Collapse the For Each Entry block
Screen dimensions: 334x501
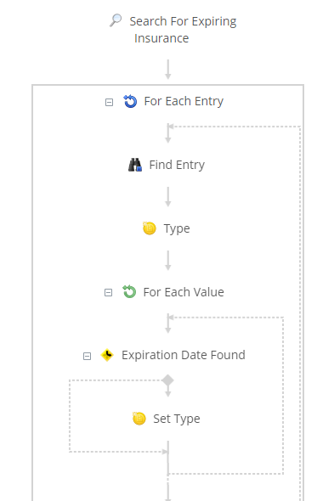coord(109,102)
